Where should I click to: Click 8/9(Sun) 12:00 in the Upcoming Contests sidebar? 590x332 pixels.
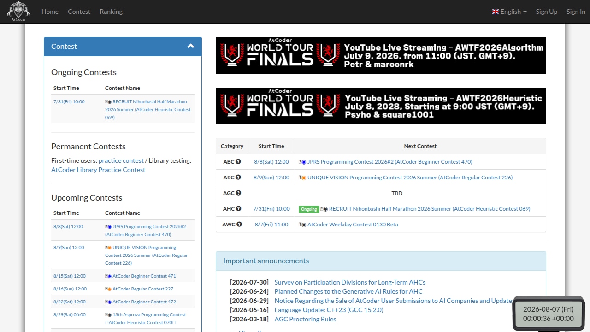[x=69, y=247]
